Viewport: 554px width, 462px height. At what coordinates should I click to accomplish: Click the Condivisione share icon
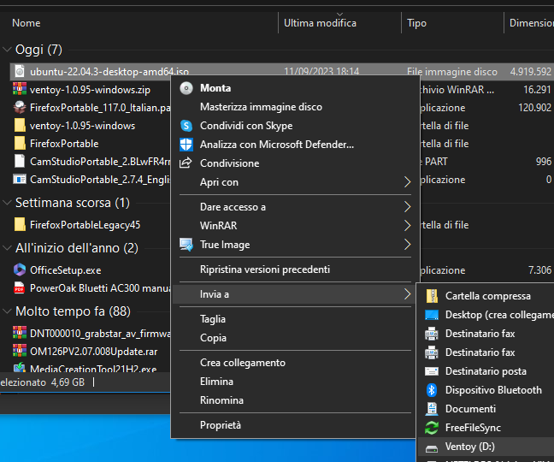tap(186, 163)
